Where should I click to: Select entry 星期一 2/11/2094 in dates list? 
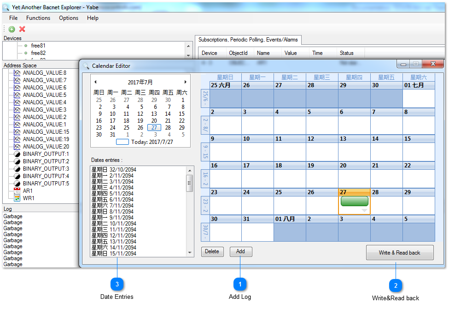point(112,176)
